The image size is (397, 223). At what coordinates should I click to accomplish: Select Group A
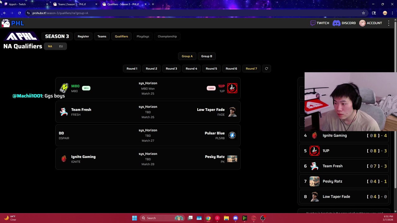point(187,56)
